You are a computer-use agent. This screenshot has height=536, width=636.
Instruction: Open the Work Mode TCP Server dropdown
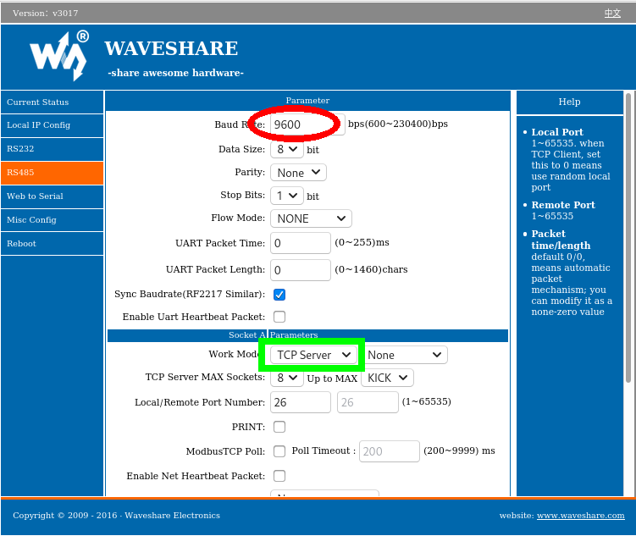point(313,355)
